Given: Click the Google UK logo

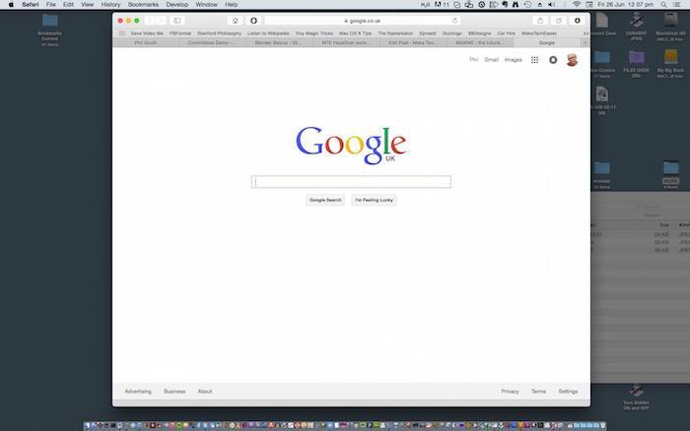Looking at the screenshot, I should (x=351, y=145).
